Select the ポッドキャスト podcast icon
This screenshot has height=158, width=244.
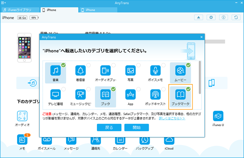click(155, 95)
